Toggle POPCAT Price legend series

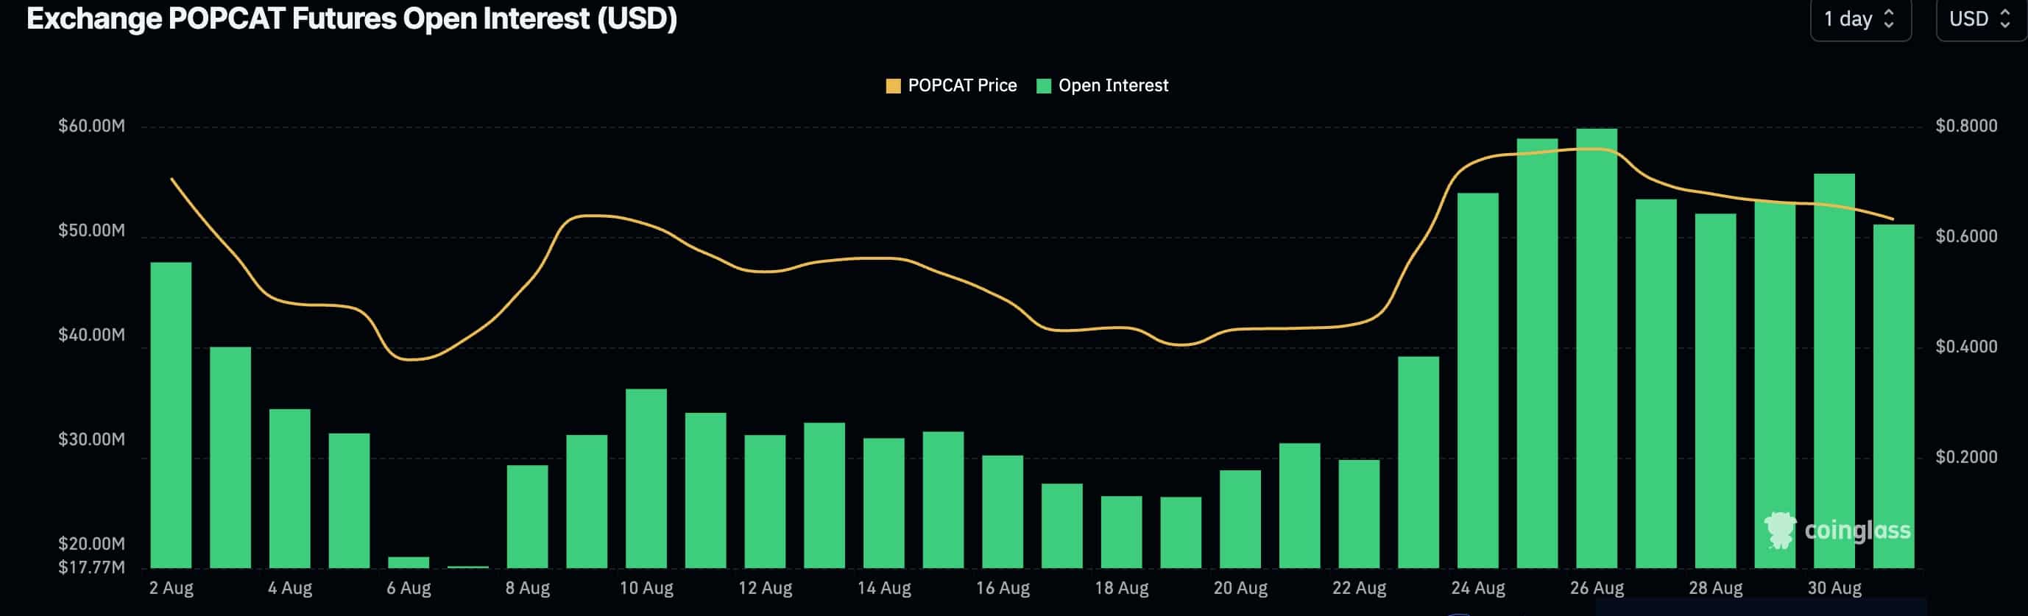pyautogui.click(x=951, y=86)
